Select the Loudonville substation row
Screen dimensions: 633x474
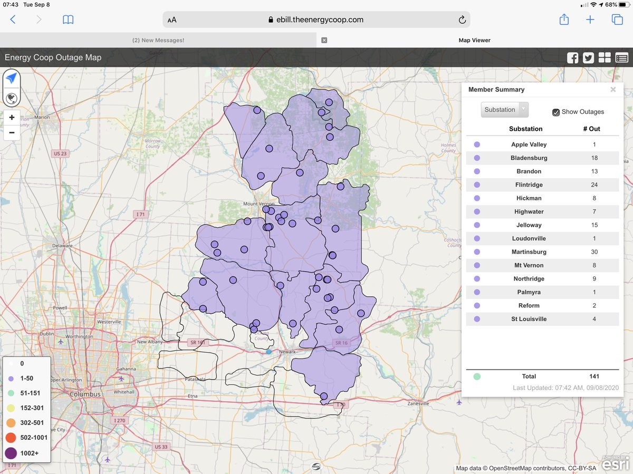[542, 238]
